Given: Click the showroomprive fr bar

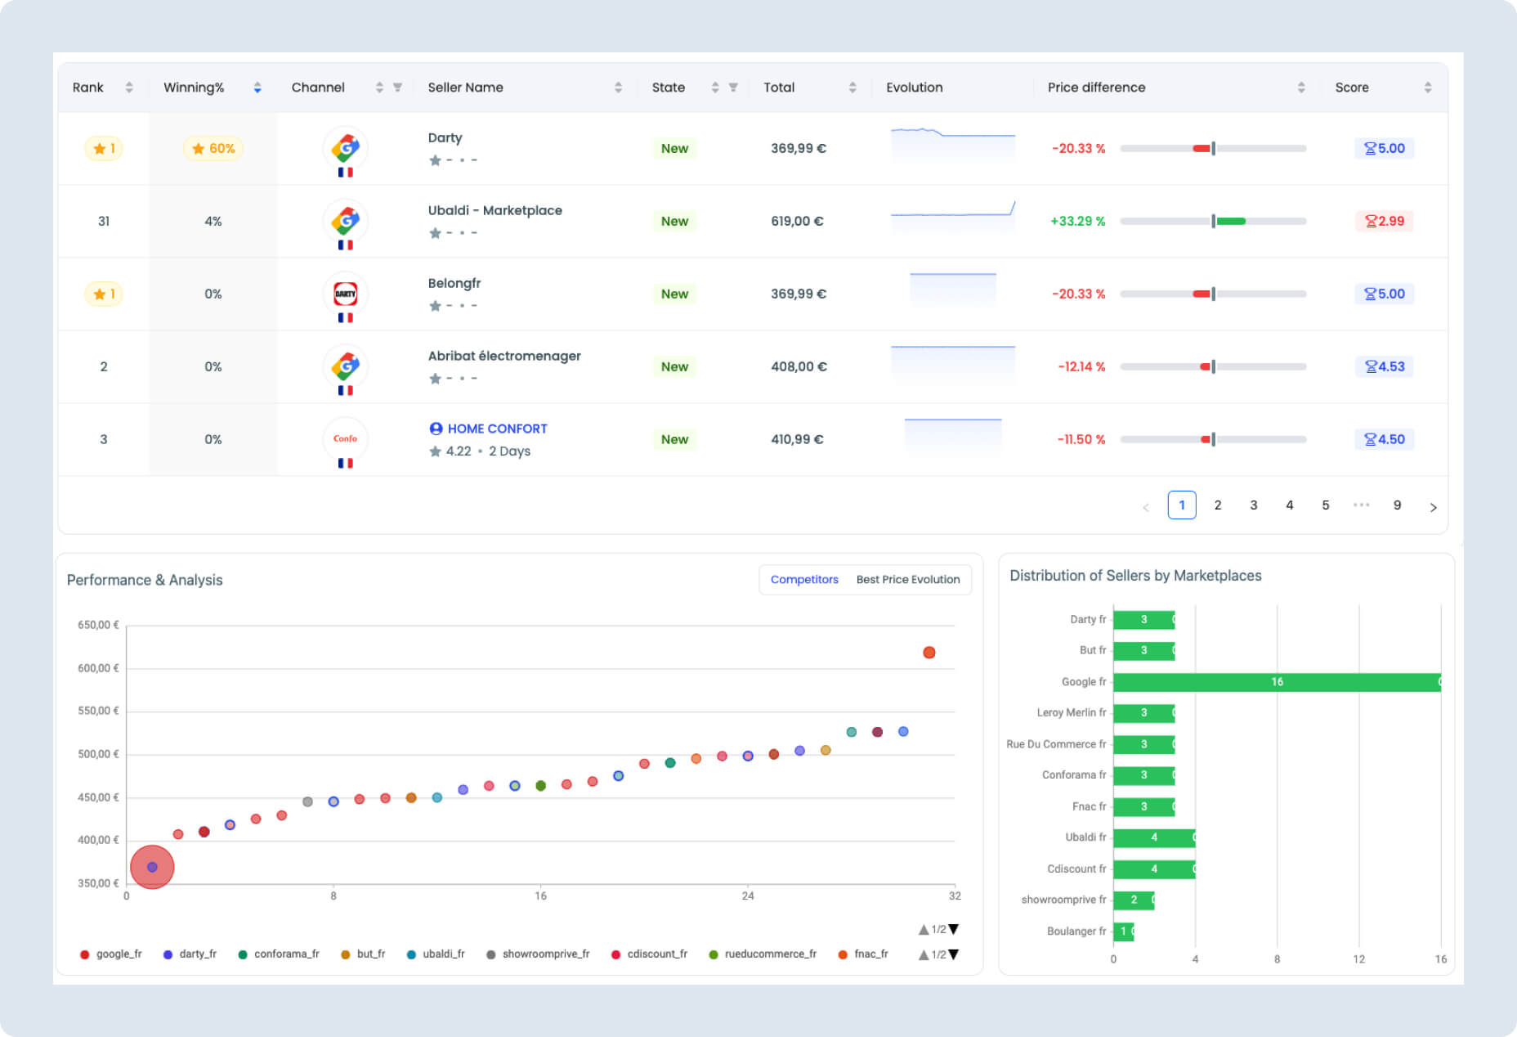Looking at the screenshot, I should tap(1134, 900).
